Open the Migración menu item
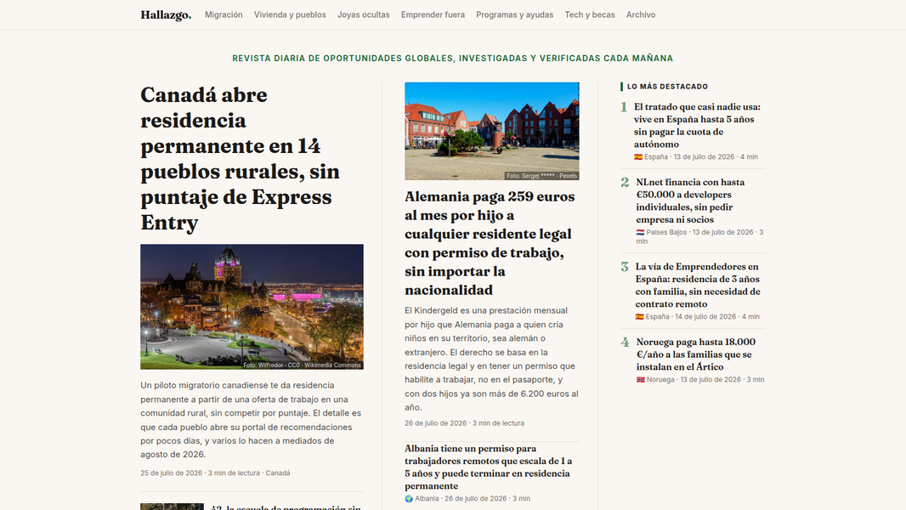 [x=224, y=15]
